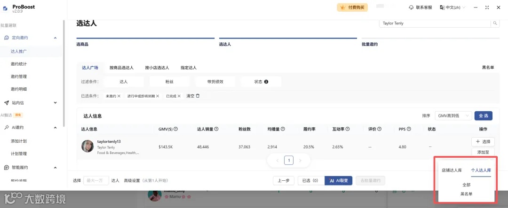Screen dimensions: 508x208
Task: Click the 均播量 help question icon
Action: tap(283, 129)
